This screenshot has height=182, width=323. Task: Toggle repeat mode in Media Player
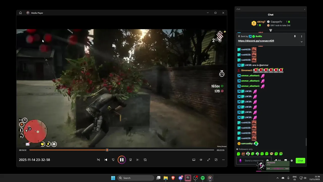(145, 160)
